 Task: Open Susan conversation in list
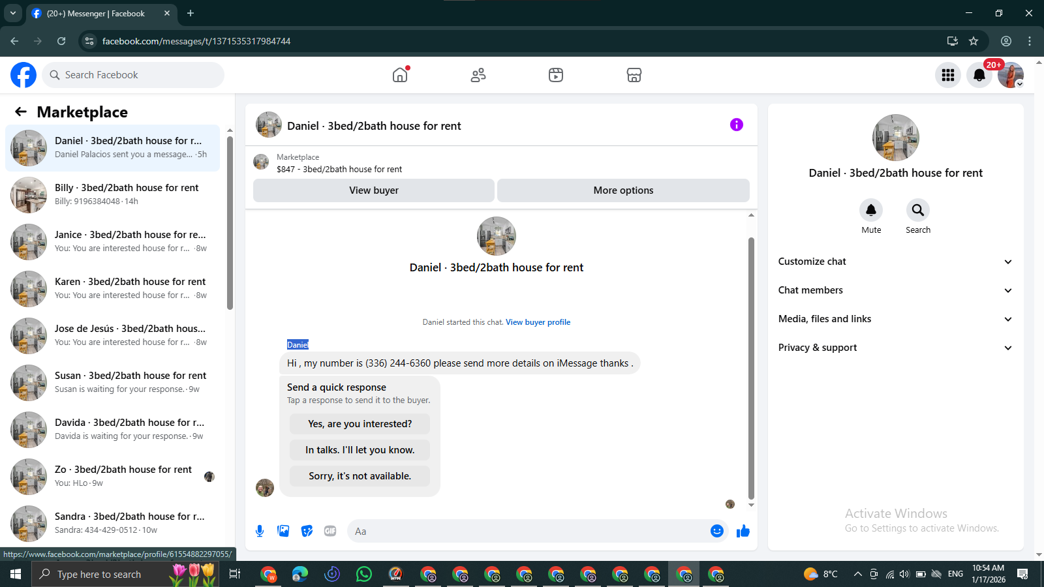pyautogui.click(x=112, y=383)
